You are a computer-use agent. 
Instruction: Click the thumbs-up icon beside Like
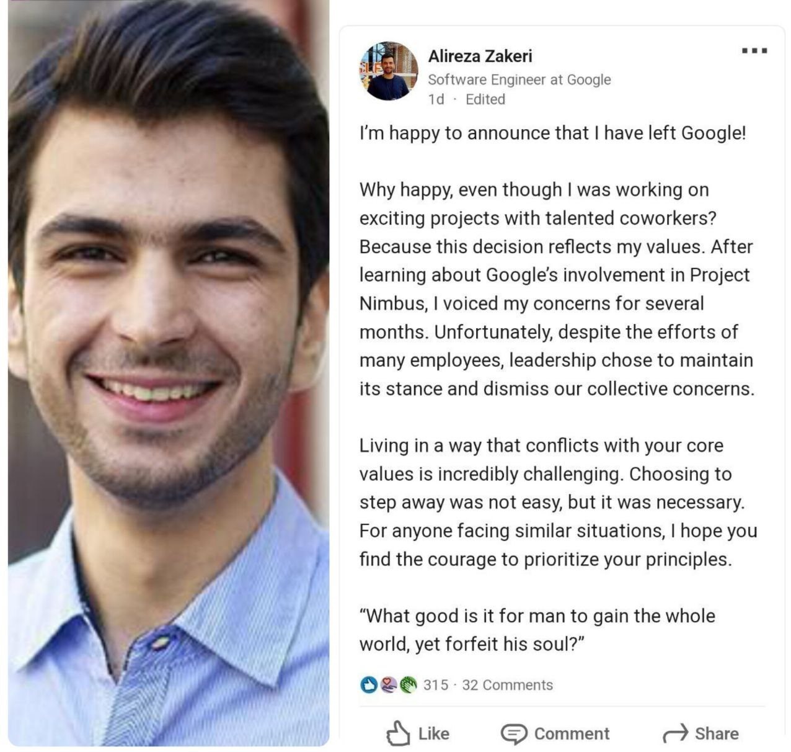click(398, 733)
